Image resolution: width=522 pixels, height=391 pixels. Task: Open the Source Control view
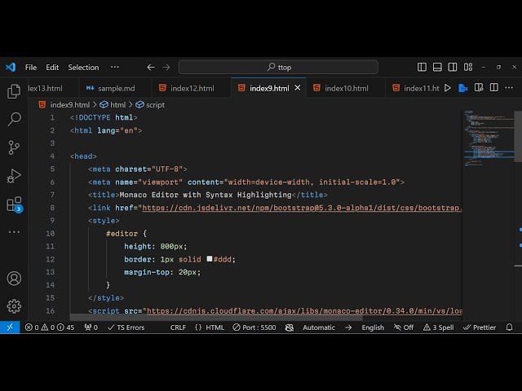[x=14, y=147]
